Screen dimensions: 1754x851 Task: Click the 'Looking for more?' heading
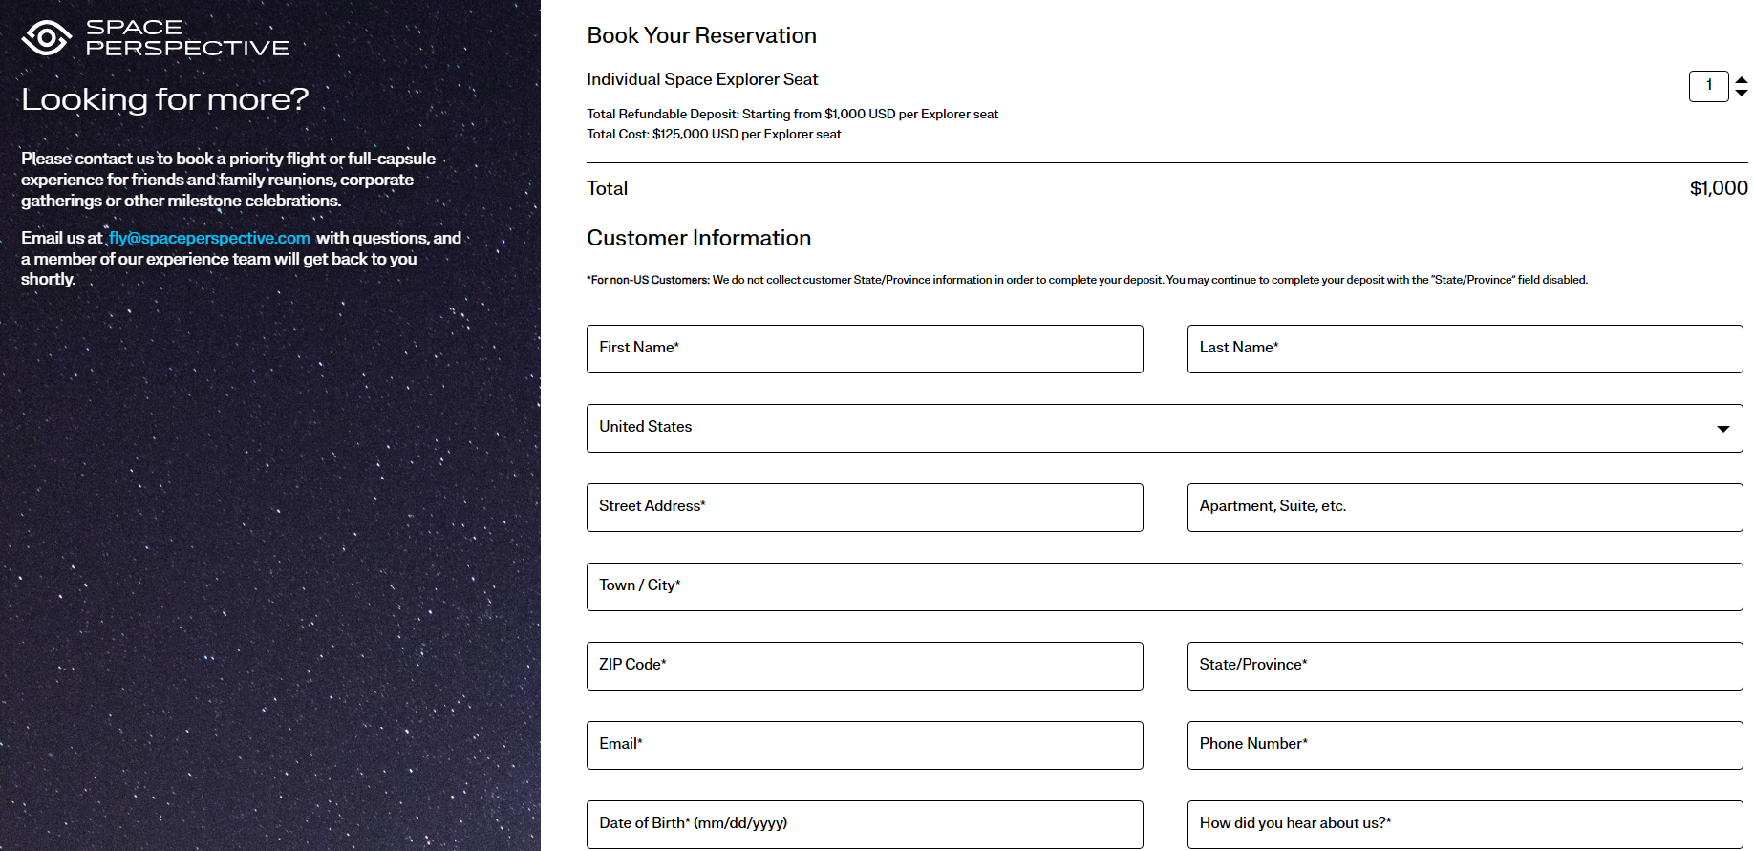164,99
